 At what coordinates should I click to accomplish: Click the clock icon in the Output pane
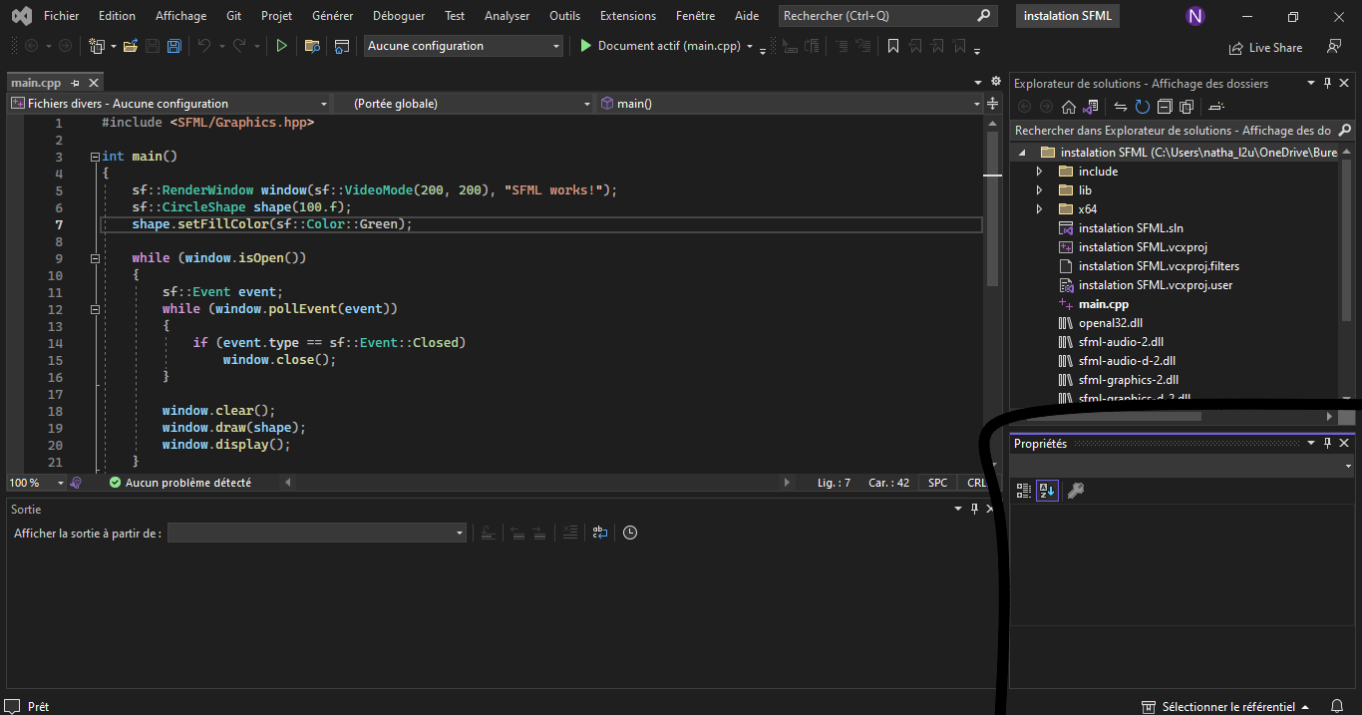click(630, 533)
